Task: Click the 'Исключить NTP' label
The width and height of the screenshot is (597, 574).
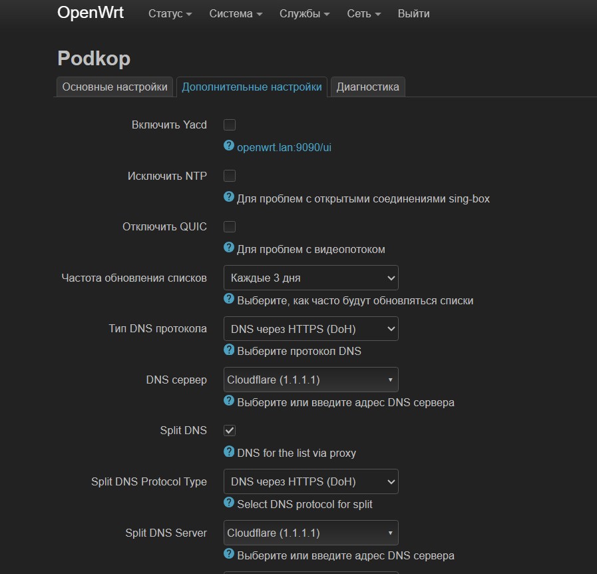Action: pyautogui.click(x=167, y=176)
